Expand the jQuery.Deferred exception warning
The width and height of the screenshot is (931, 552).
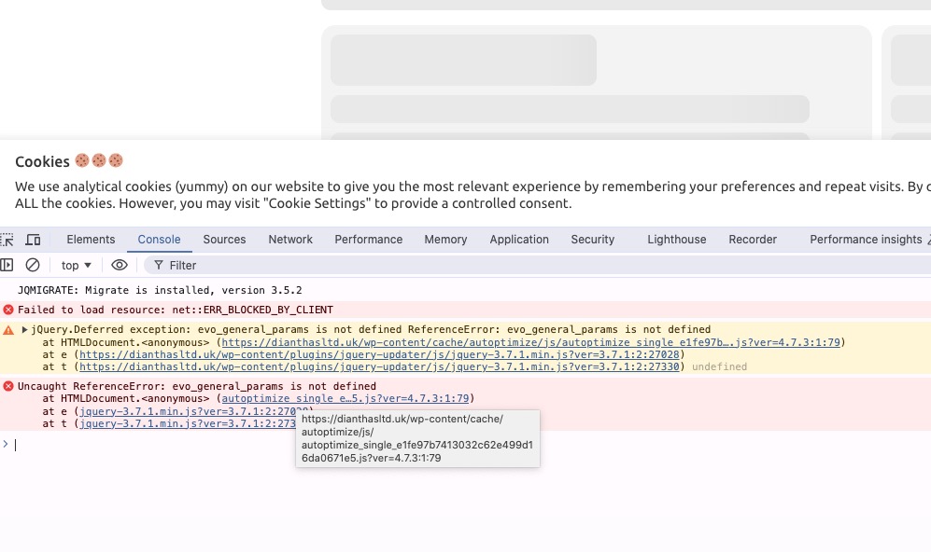coord(24,330)
